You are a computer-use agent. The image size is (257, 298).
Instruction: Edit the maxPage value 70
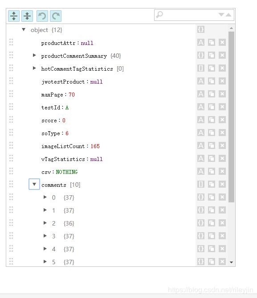point(72,95)
